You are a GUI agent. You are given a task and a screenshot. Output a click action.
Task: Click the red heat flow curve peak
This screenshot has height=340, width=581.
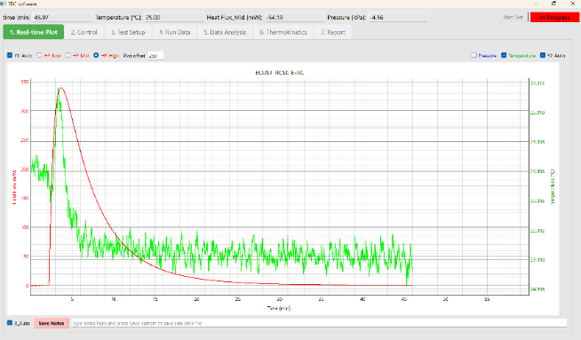click(60, 88)
